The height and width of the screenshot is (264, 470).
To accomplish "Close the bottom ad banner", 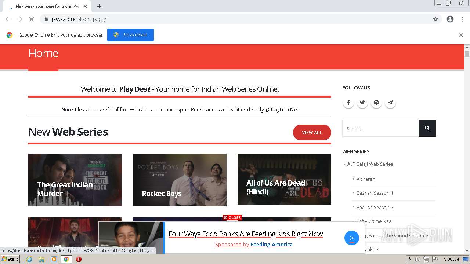I will [232, 217].
